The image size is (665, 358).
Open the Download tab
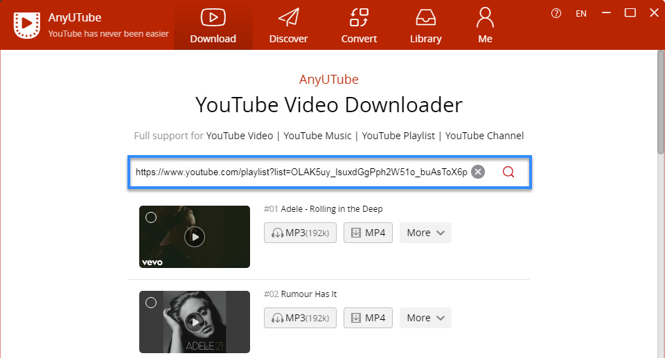point(213,25)
